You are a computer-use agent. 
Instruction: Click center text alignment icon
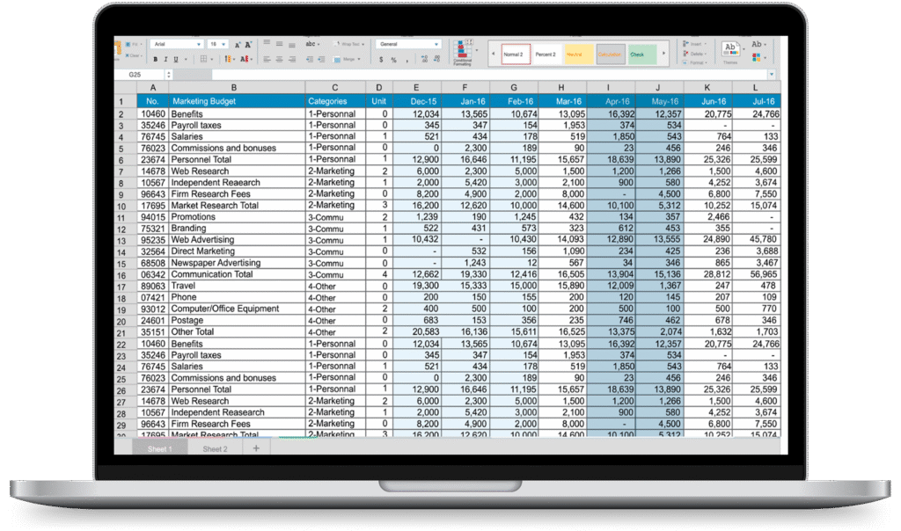[x=280, y=60]
